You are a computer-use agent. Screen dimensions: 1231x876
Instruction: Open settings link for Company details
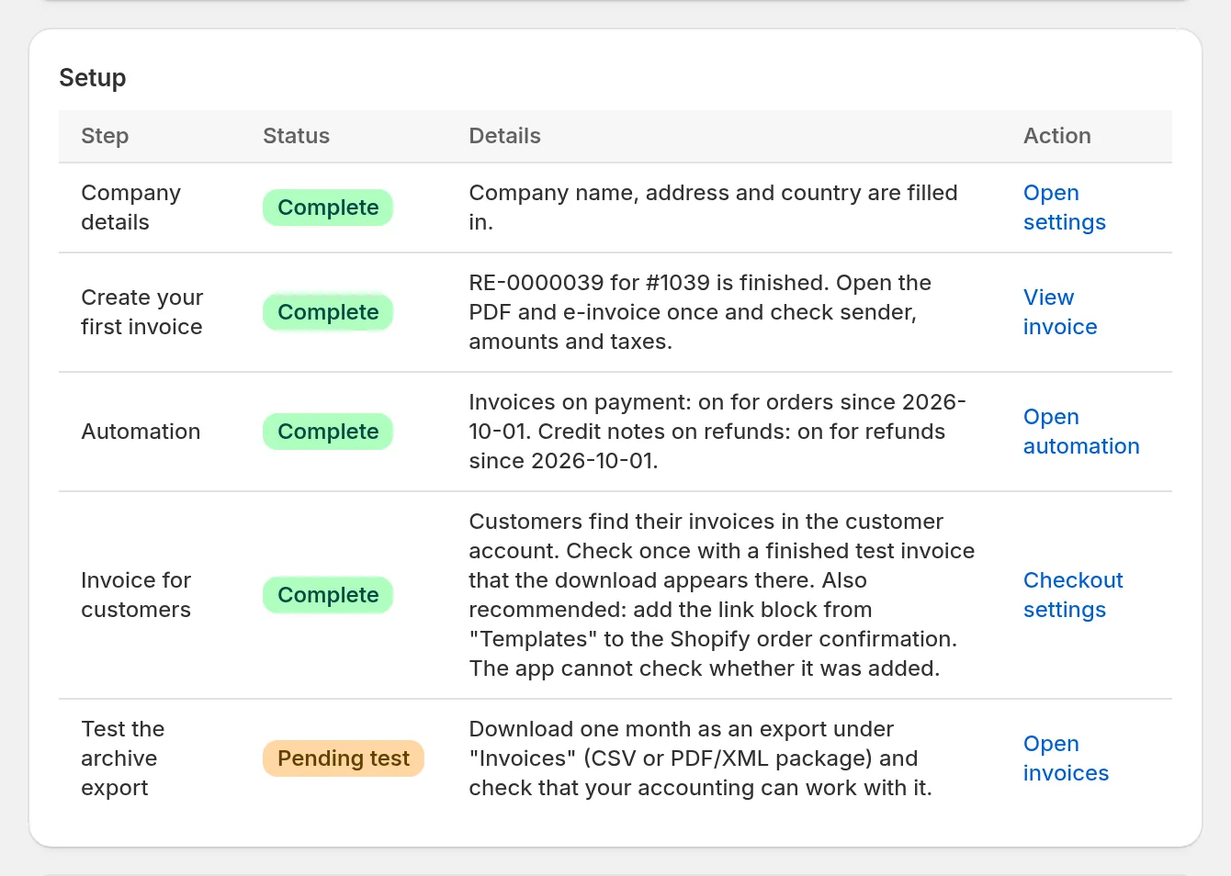[x=1064, y=208]
